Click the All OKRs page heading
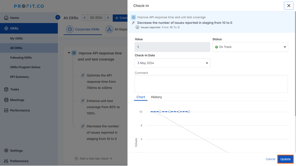 tap(71, 18)
